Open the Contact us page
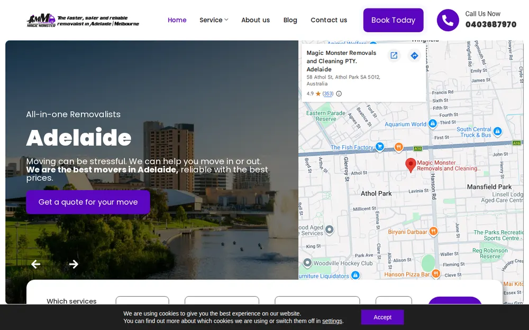This screenshot has height=330, width=529. [x=329, y=20]
